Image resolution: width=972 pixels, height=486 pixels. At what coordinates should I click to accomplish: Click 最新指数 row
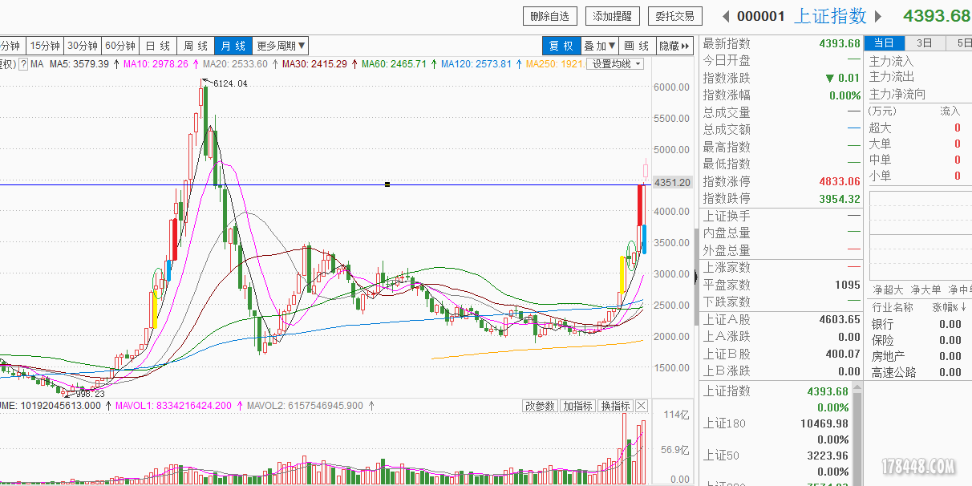(781, 43)
